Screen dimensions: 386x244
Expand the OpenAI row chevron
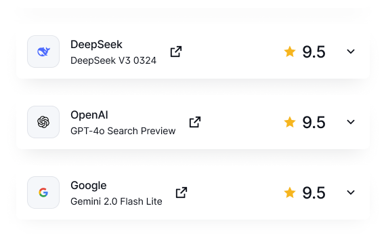[x=351, y=122]
